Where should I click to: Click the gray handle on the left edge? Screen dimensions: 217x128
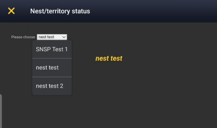(1, 111)
